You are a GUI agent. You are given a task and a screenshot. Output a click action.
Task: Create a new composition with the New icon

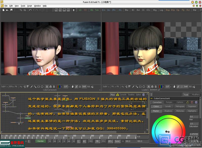[x=4, y=10]
